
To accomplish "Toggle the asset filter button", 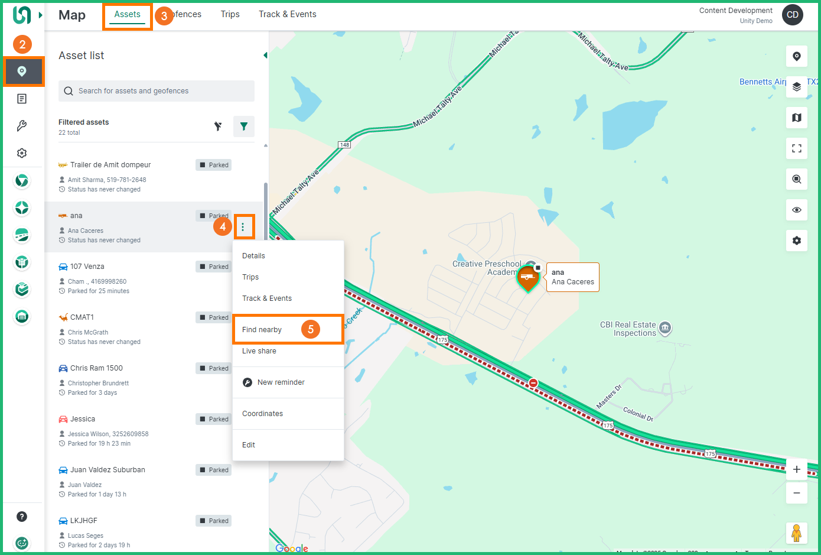I will coord(244,126).
